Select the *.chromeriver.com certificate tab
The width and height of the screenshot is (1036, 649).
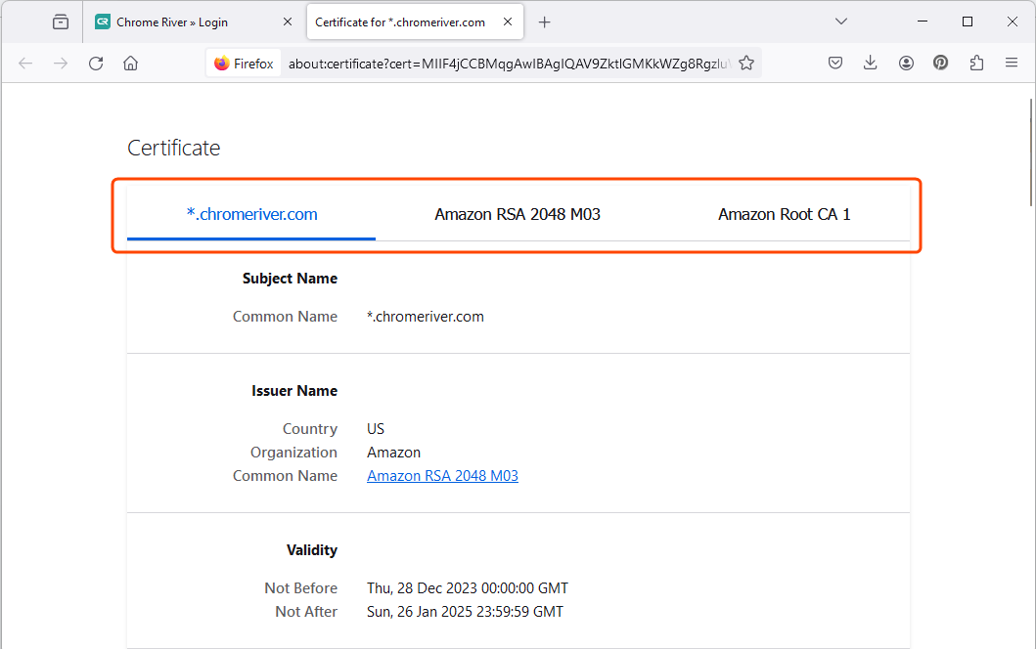(x=251, y=215)
